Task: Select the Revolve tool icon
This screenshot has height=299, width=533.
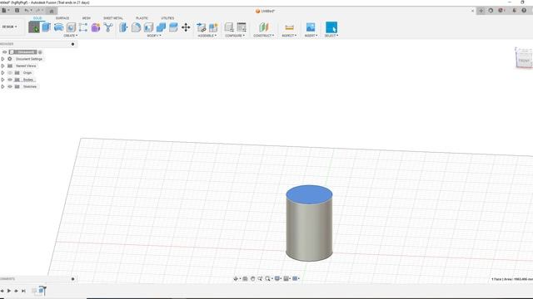Action: 58,27
